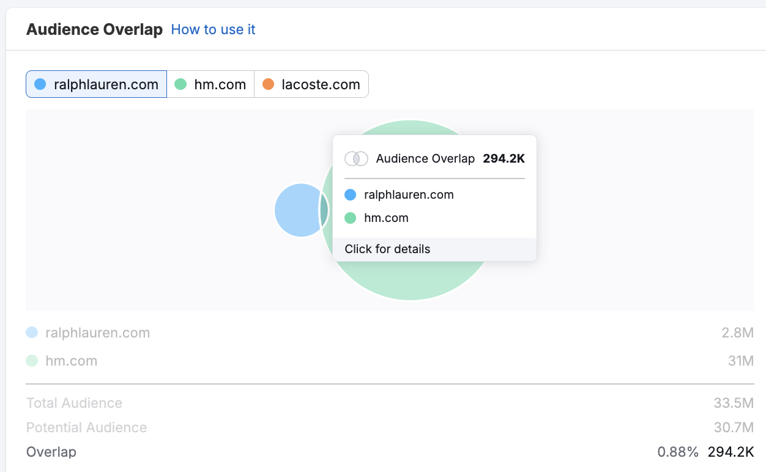Click the faded green legend dot below the chart
Screen dimensions: 766x472
pos(32,361)
